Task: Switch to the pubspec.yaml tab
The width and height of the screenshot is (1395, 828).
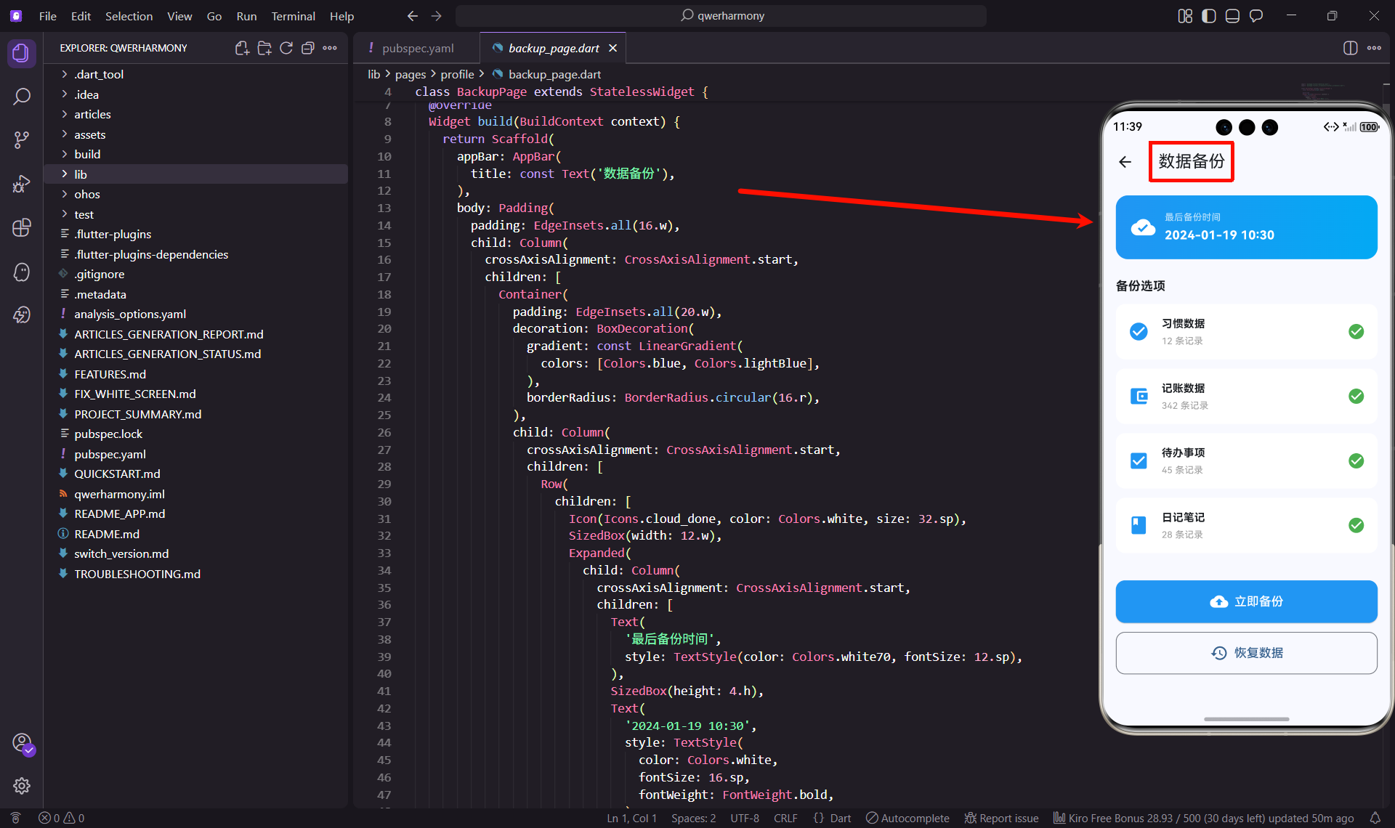Action: click(x=417, y=48)
